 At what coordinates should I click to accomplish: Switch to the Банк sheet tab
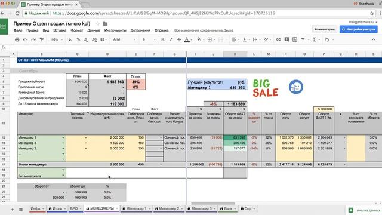point(228,208)
